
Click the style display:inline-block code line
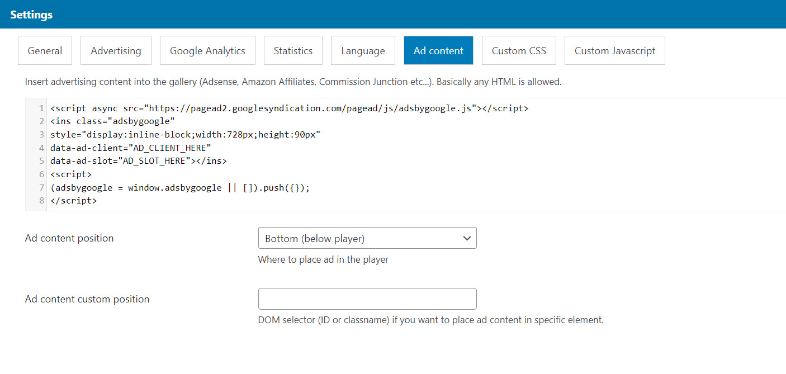pos(185,135)
